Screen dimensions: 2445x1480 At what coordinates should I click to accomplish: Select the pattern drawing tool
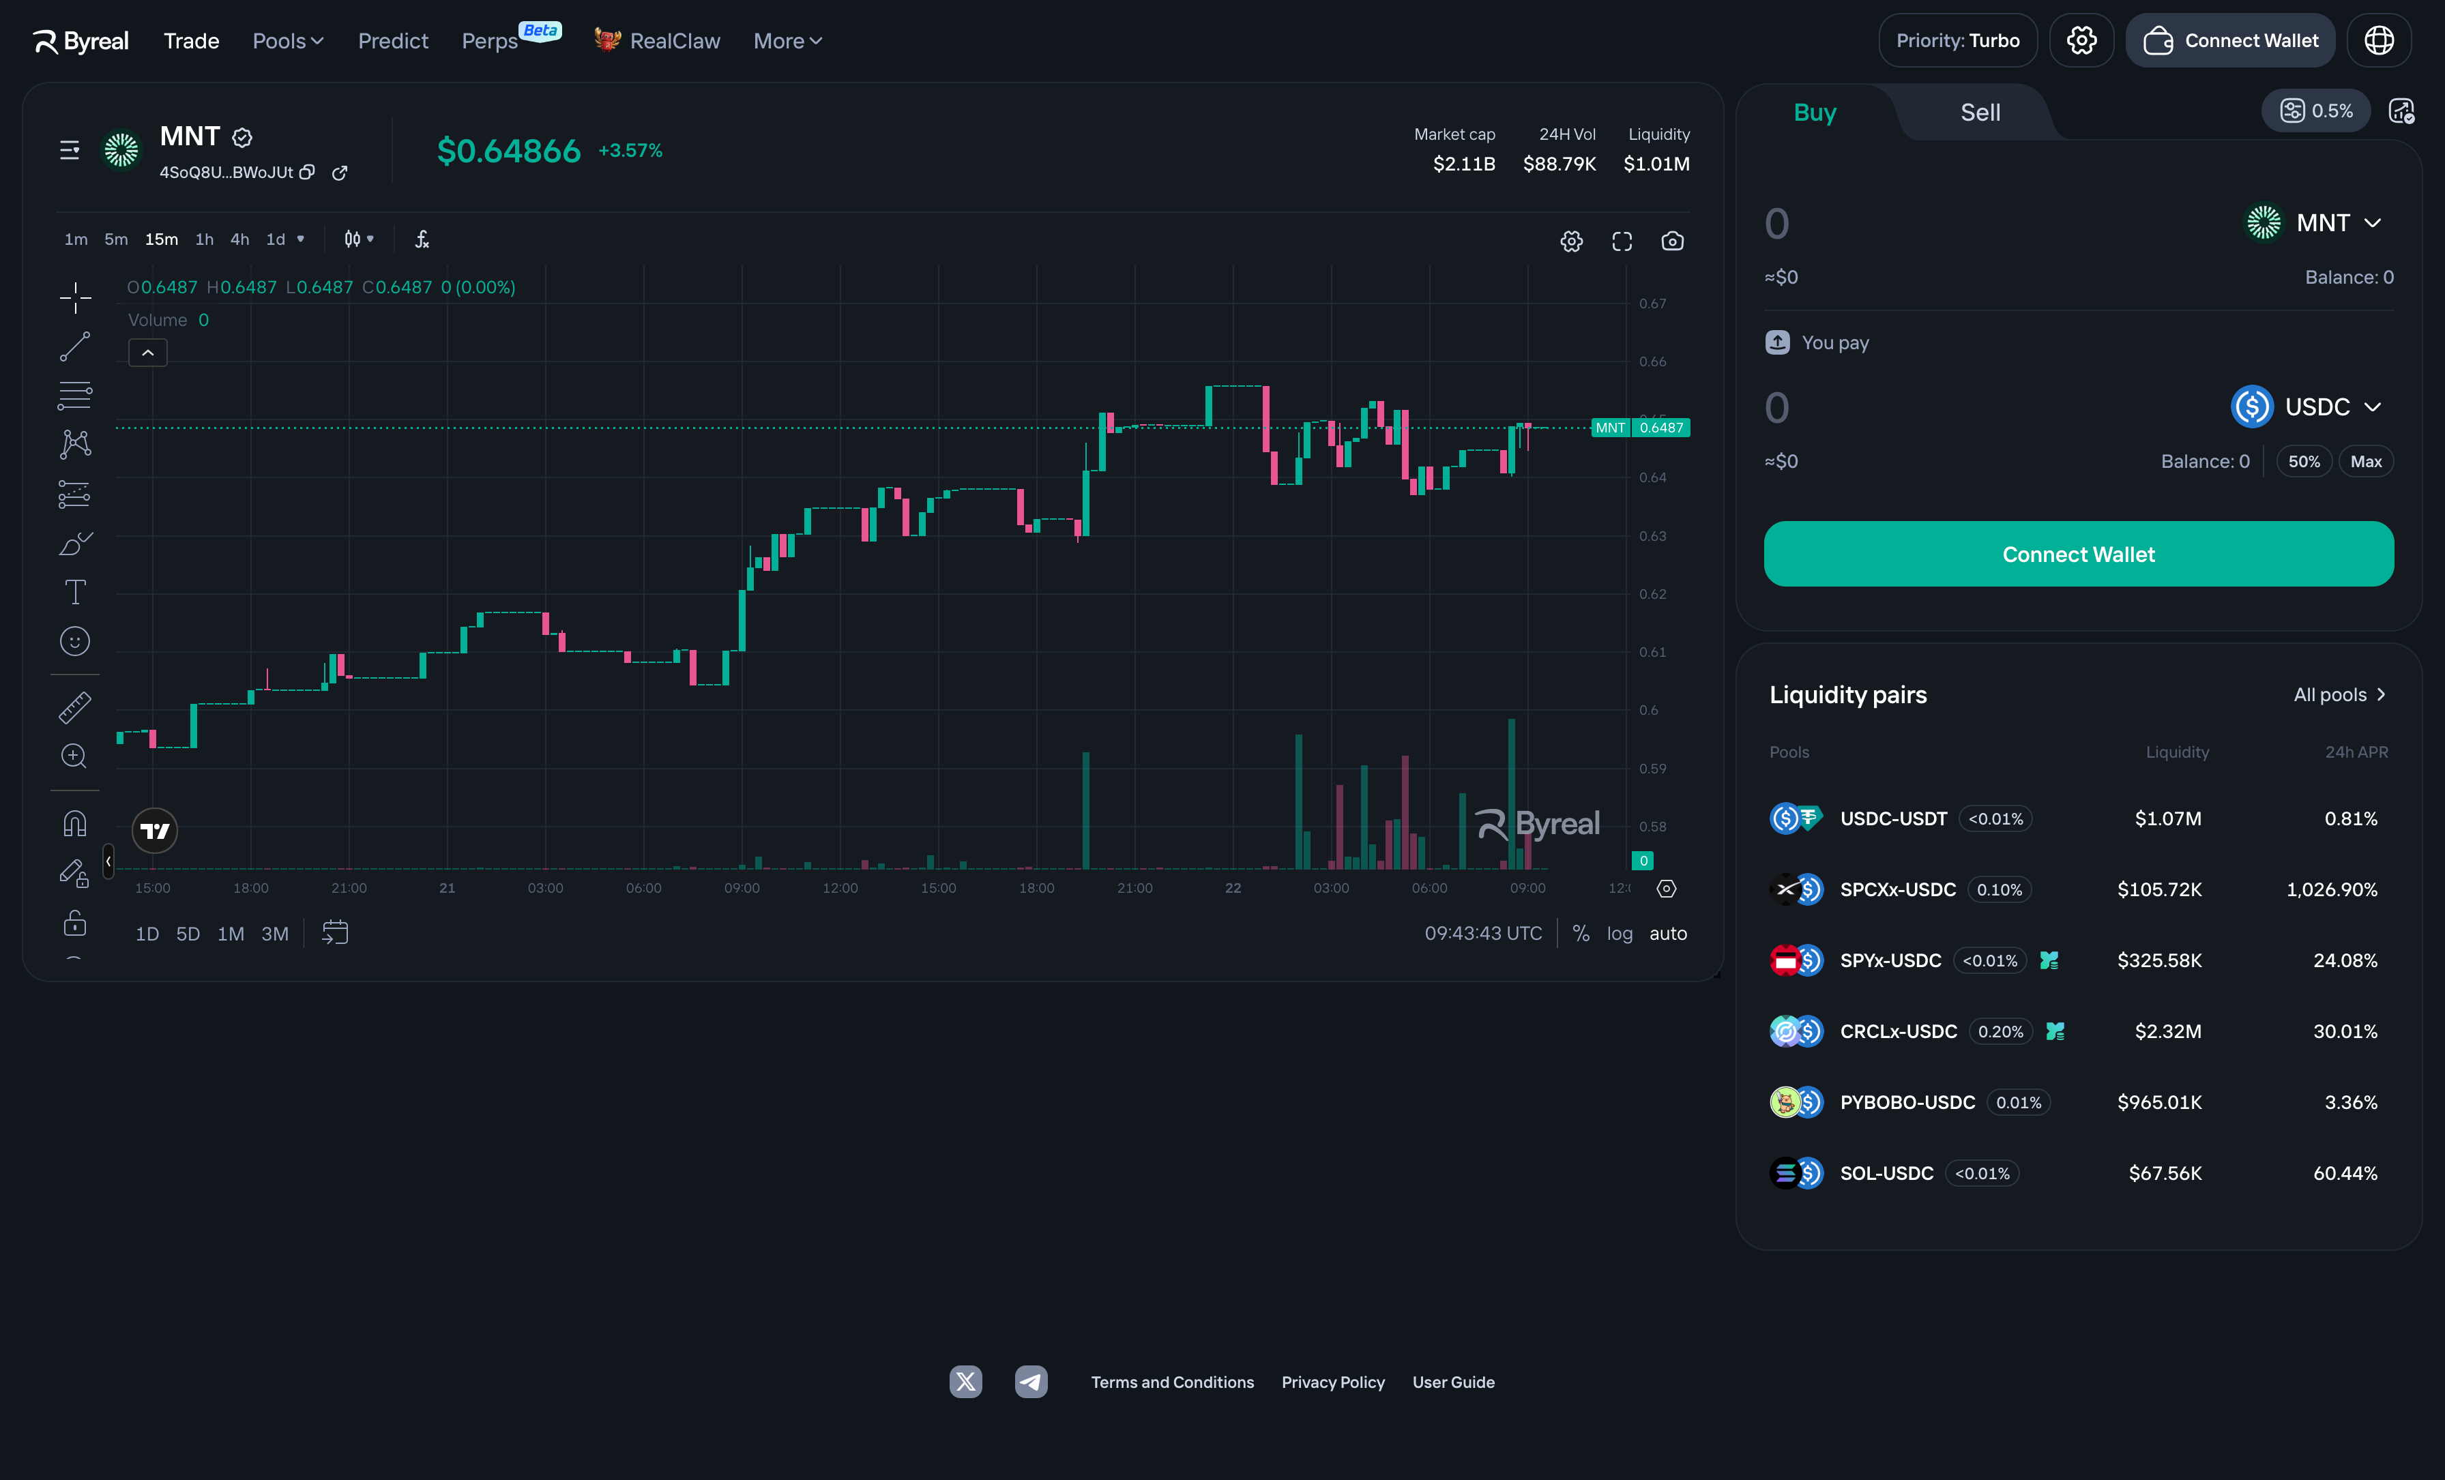pyautogui.click(x=74, y=443)
